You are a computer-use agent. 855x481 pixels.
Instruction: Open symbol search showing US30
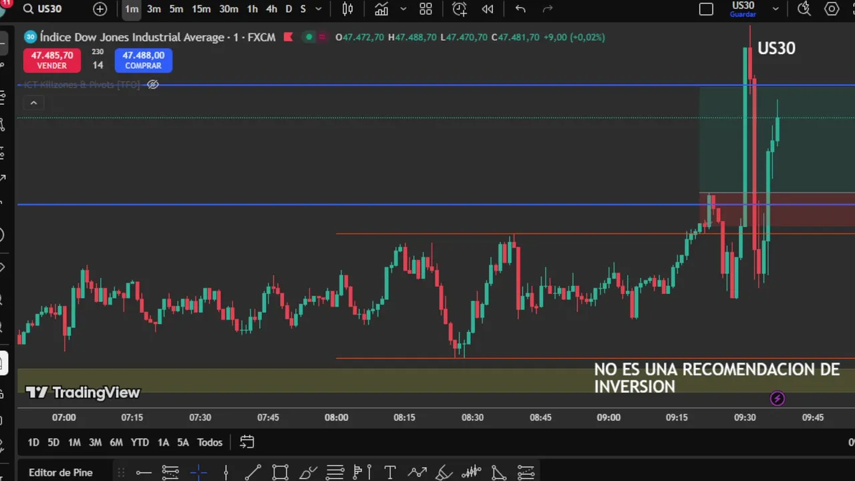click(x=43, y=9)
